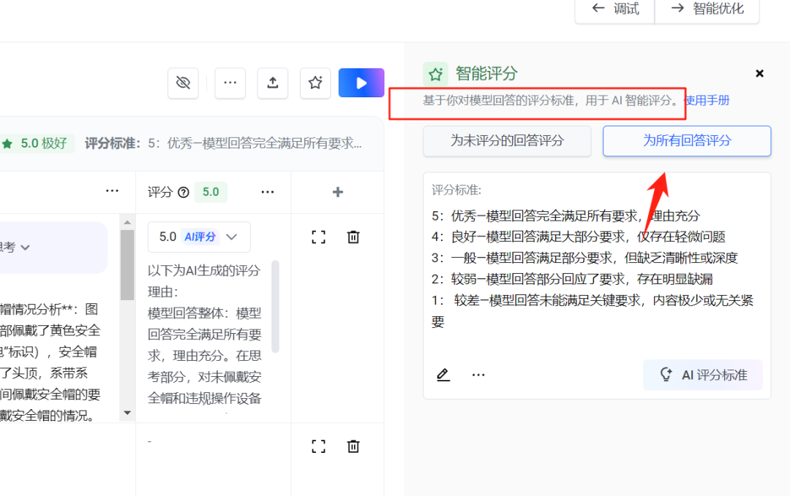Click 为未评分的回答评分 button
This screenshot has height=496, width=790.
(507, 141)
